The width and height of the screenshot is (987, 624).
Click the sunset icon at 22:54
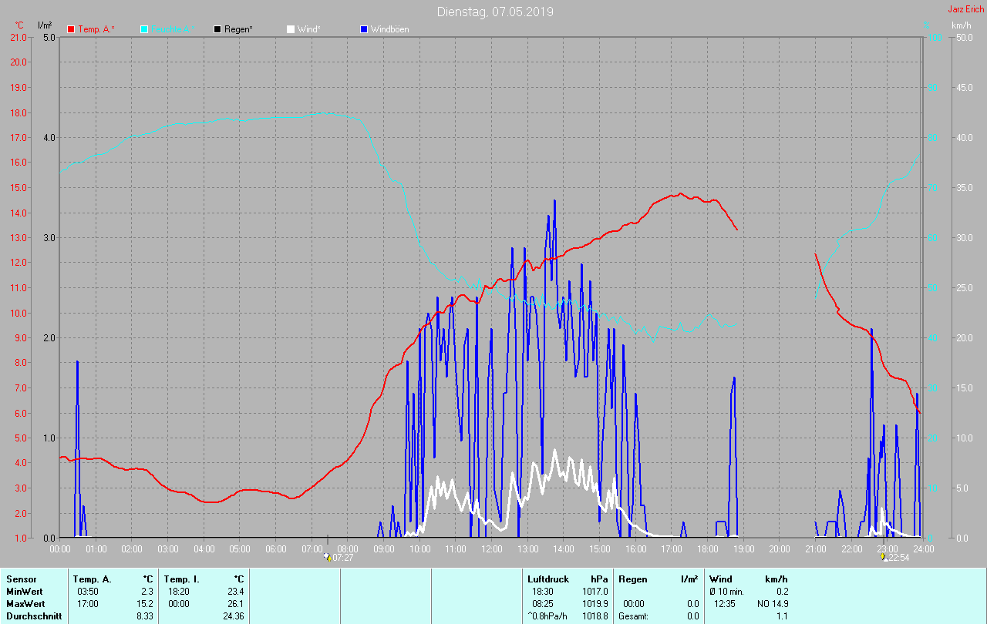pyautogui.click(x=884, y=557)
